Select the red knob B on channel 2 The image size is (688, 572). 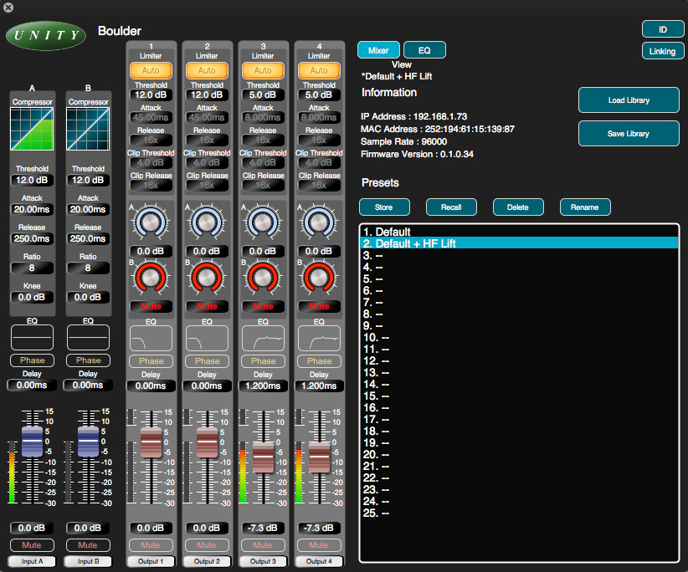[x=207, y=276]
